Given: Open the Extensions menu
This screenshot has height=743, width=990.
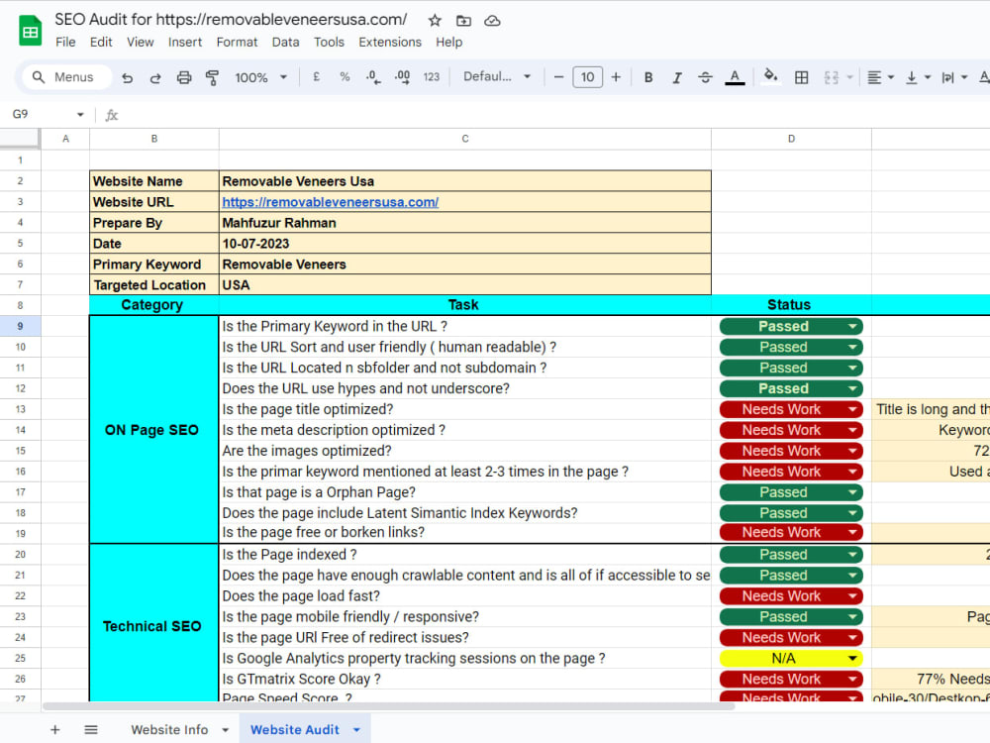Looking at the screenshot, I should (x=389, y=43).
